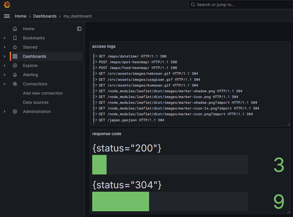Click the Connections plug icon
The height and width of the screenshot is (217, 293).
15,84
